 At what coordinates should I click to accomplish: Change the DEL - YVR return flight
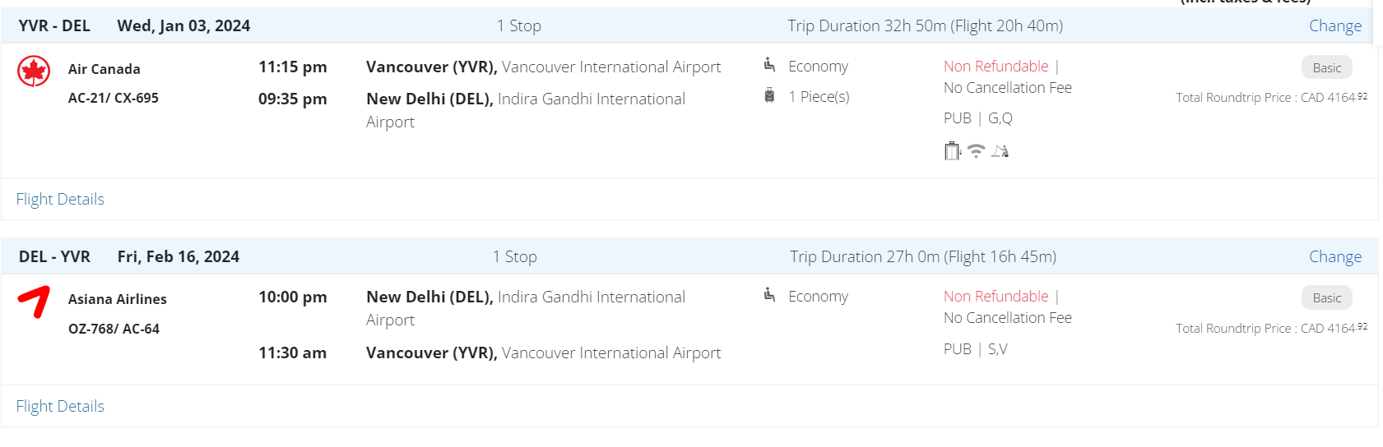(x=1334, y=256)
